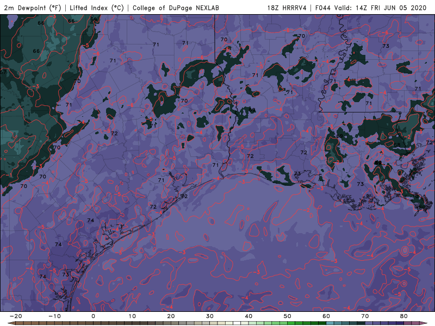Click the '10' color scale label
Image resolution: width=435 pixels, height=326 pixels.
coord(132,316)
